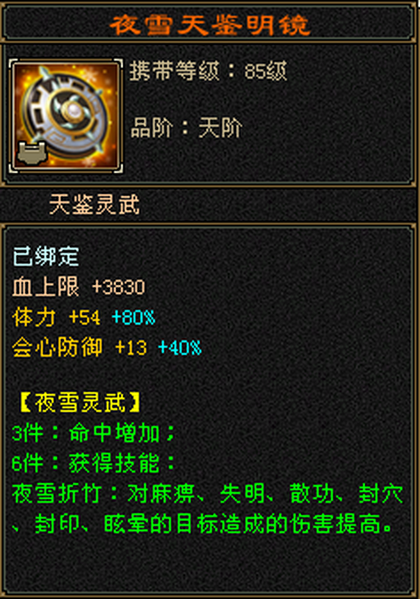Click the +40% crit defense bonus
This screenshot has height=599, width=420.
pos(179,348)
